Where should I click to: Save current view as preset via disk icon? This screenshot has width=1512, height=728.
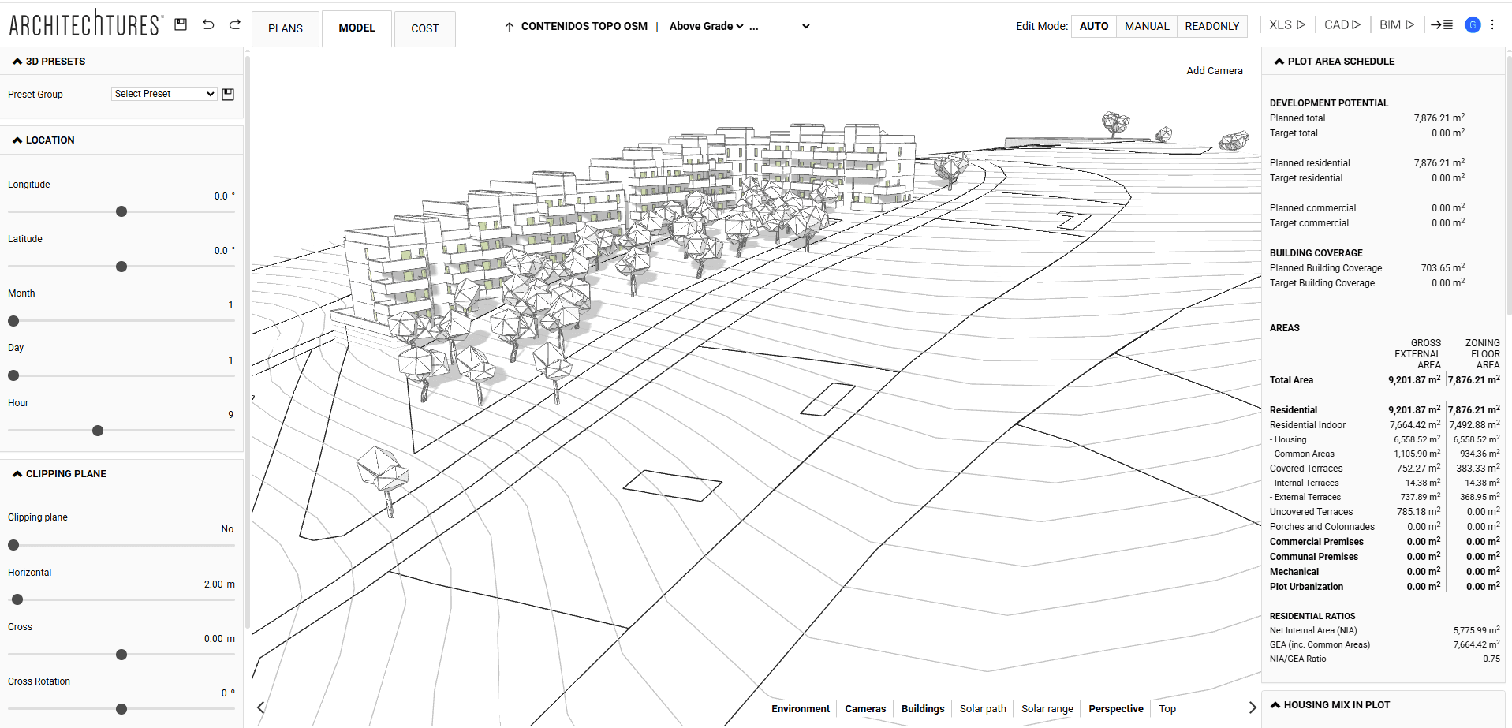coord(228,94)
